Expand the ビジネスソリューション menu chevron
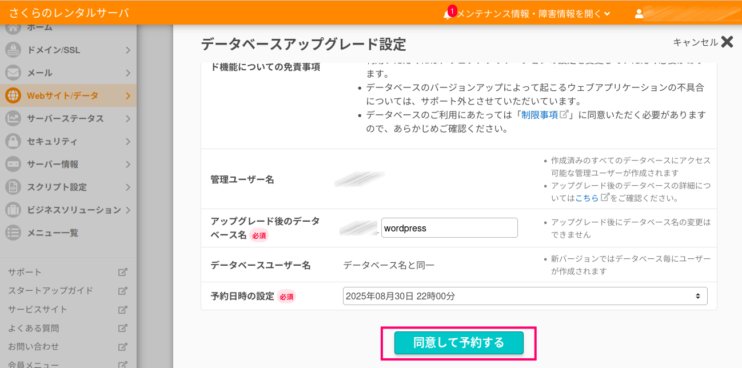 tap(128, 210)
